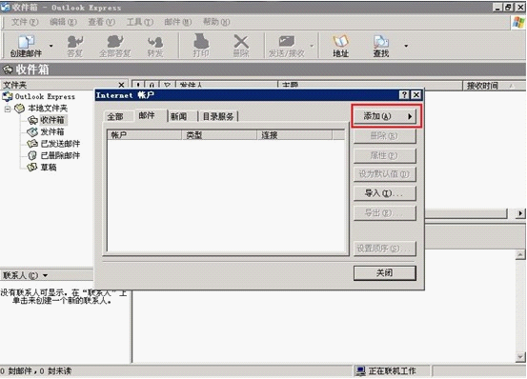Open the Edit (编辑) menu
Screen dimensions: 527x379
63,22
